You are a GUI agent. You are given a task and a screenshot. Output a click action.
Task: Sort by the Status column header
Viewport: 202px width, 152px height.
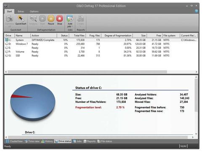63,36
